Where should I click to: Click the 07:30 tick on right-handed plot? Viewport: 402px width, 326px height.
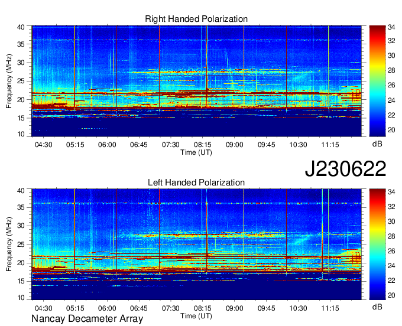pos(170,145)
